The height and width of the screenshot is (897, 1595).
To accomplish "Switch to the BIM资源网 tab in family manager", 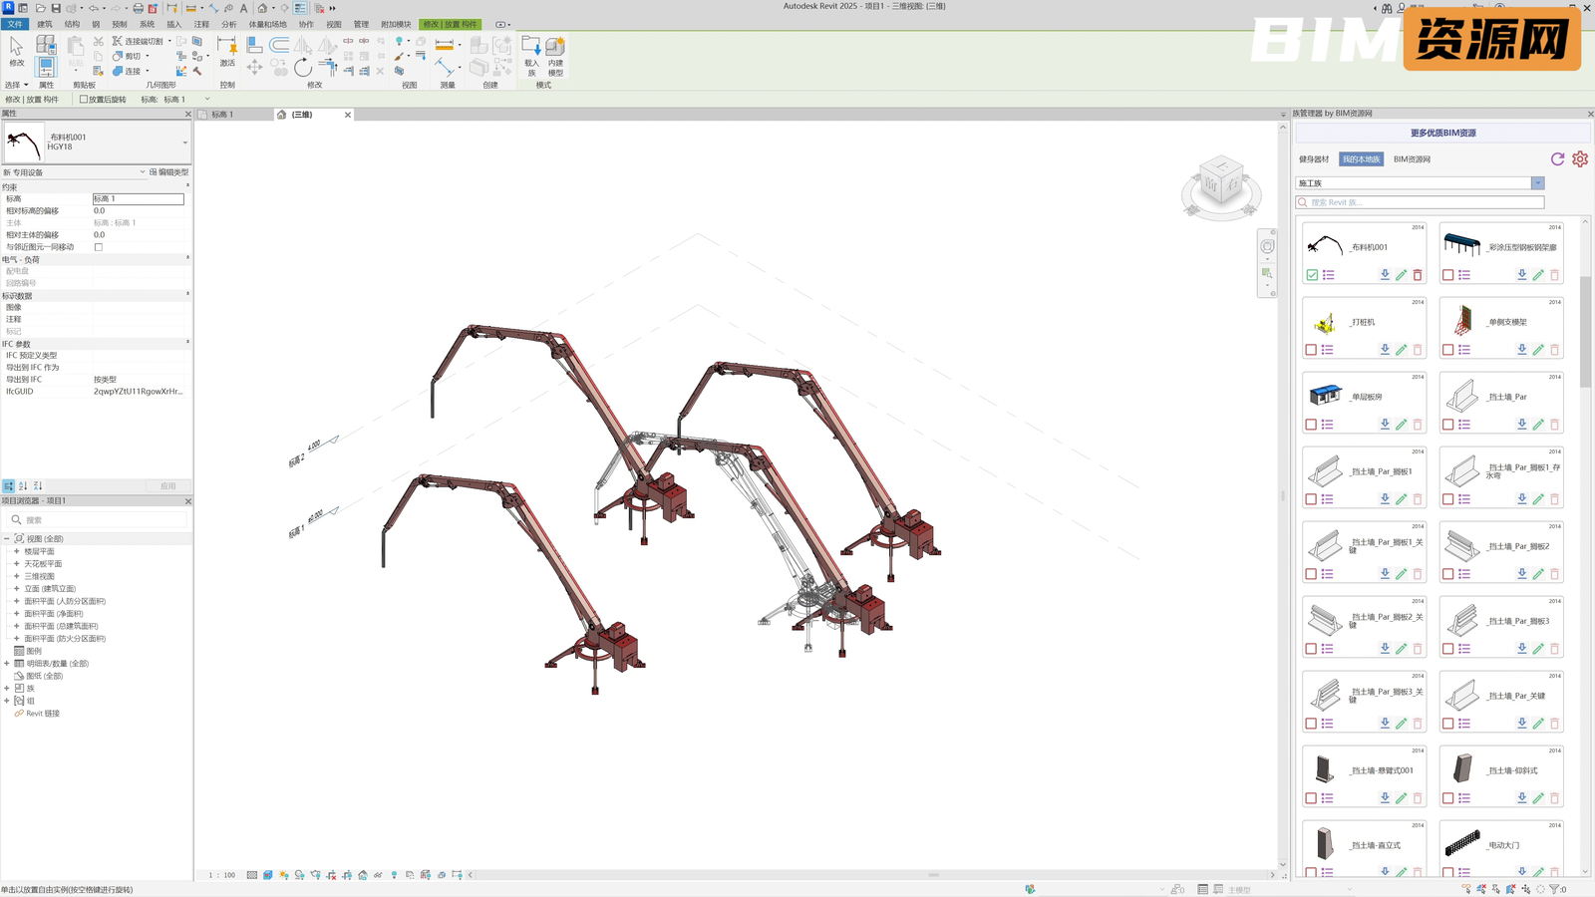I will [x=1412, y=159].
